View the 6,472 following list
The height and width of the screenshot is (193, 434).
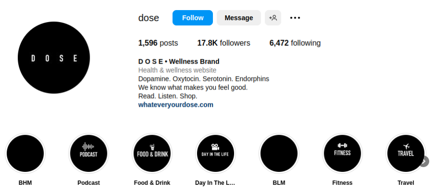(295, 43)
